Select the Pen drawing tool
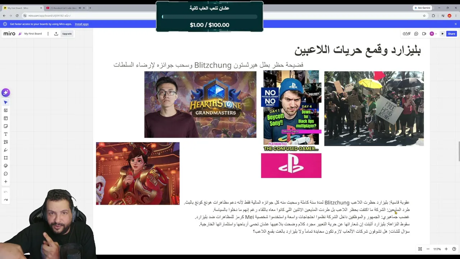Screen dimensions: 460x259 (x=5, y=150)
